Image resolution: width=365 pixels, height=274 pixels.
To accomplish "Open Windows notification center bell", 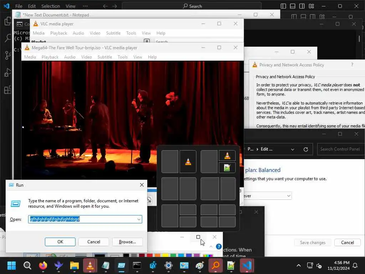I will 355,265.
